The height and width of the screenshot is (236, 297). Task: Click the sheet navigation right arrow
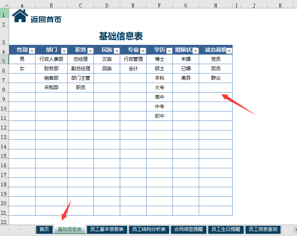tap(19, 229)
